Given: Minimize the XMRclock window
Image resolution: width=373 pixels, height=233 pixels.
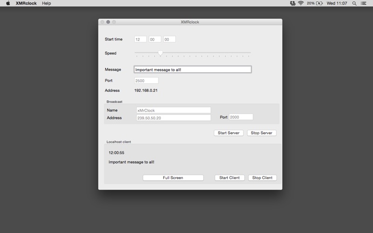Looking at the screenshot, I should (108, 22).
